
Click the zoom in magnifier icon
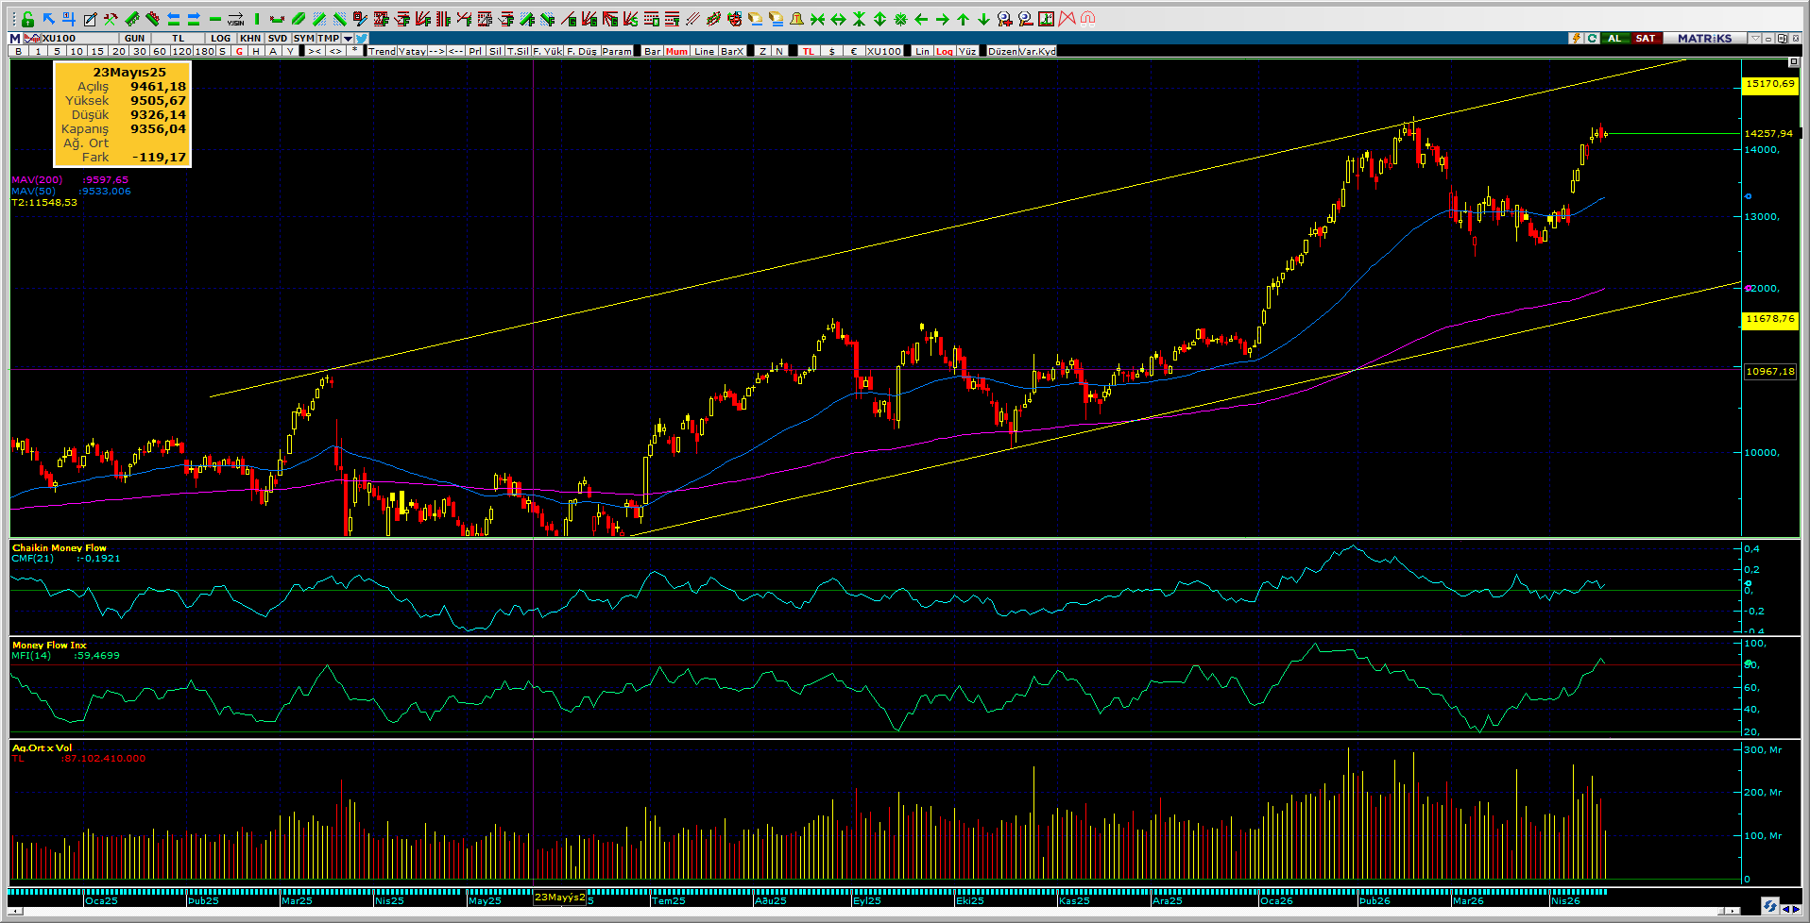1004,19
